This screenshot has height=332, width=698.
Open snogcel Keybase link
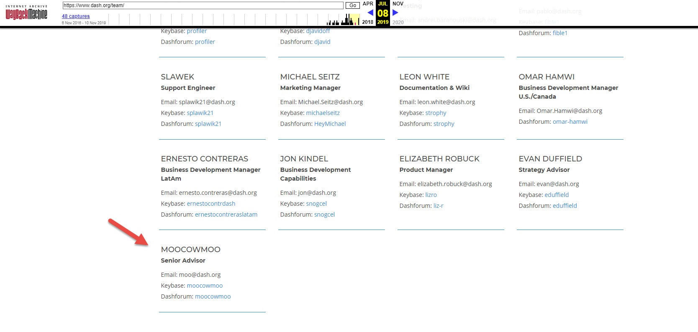coord(316,204)
